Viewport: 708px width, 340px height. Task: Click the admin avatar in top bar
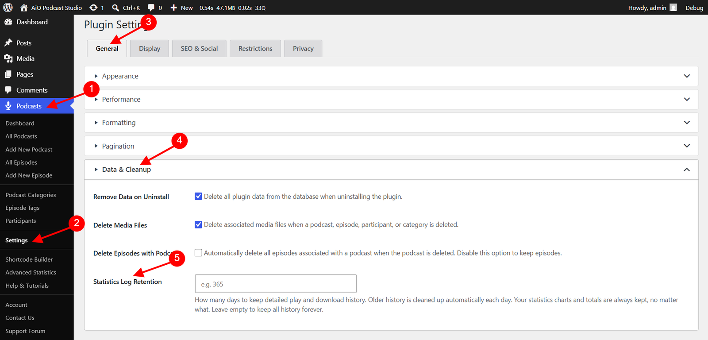pos(673,8)
